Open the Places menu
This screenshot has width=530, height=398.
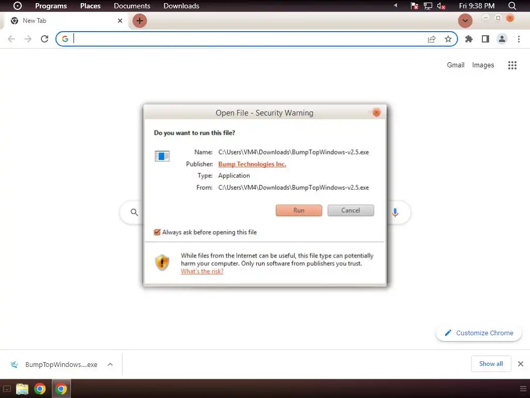[90, 6]
